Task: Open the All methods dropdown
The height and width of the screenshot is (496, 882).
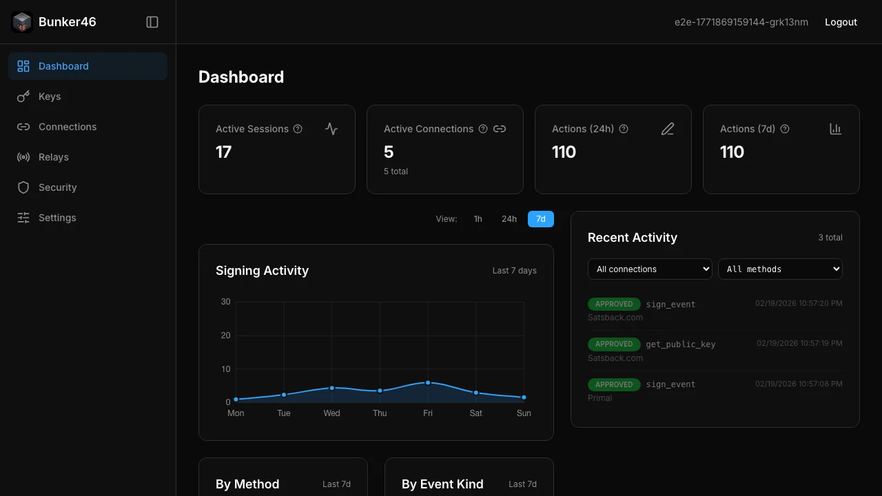Action: [x=780, y=269]
